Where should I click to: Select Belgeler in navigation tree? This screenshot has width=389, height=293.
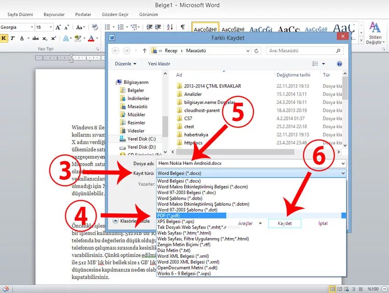(135, 90)
